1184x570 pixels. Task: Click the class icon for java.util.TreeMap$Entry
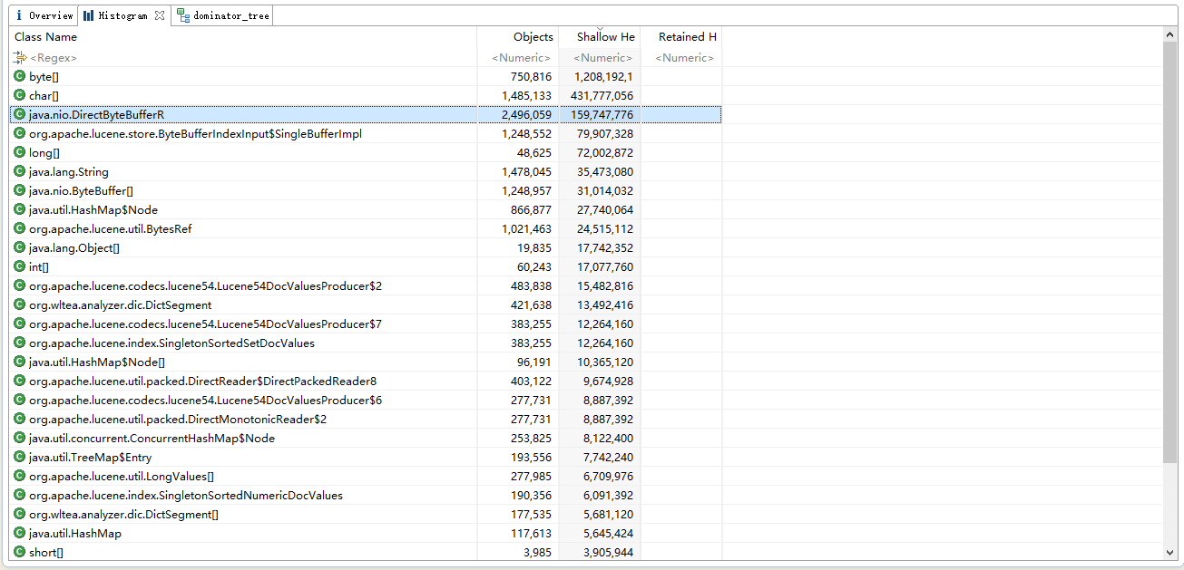coord(20,458)
